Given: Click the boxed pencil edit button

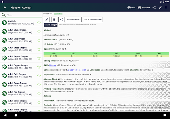Looking at the screenshot, I should pyautogui.click(x=47, y=20).
